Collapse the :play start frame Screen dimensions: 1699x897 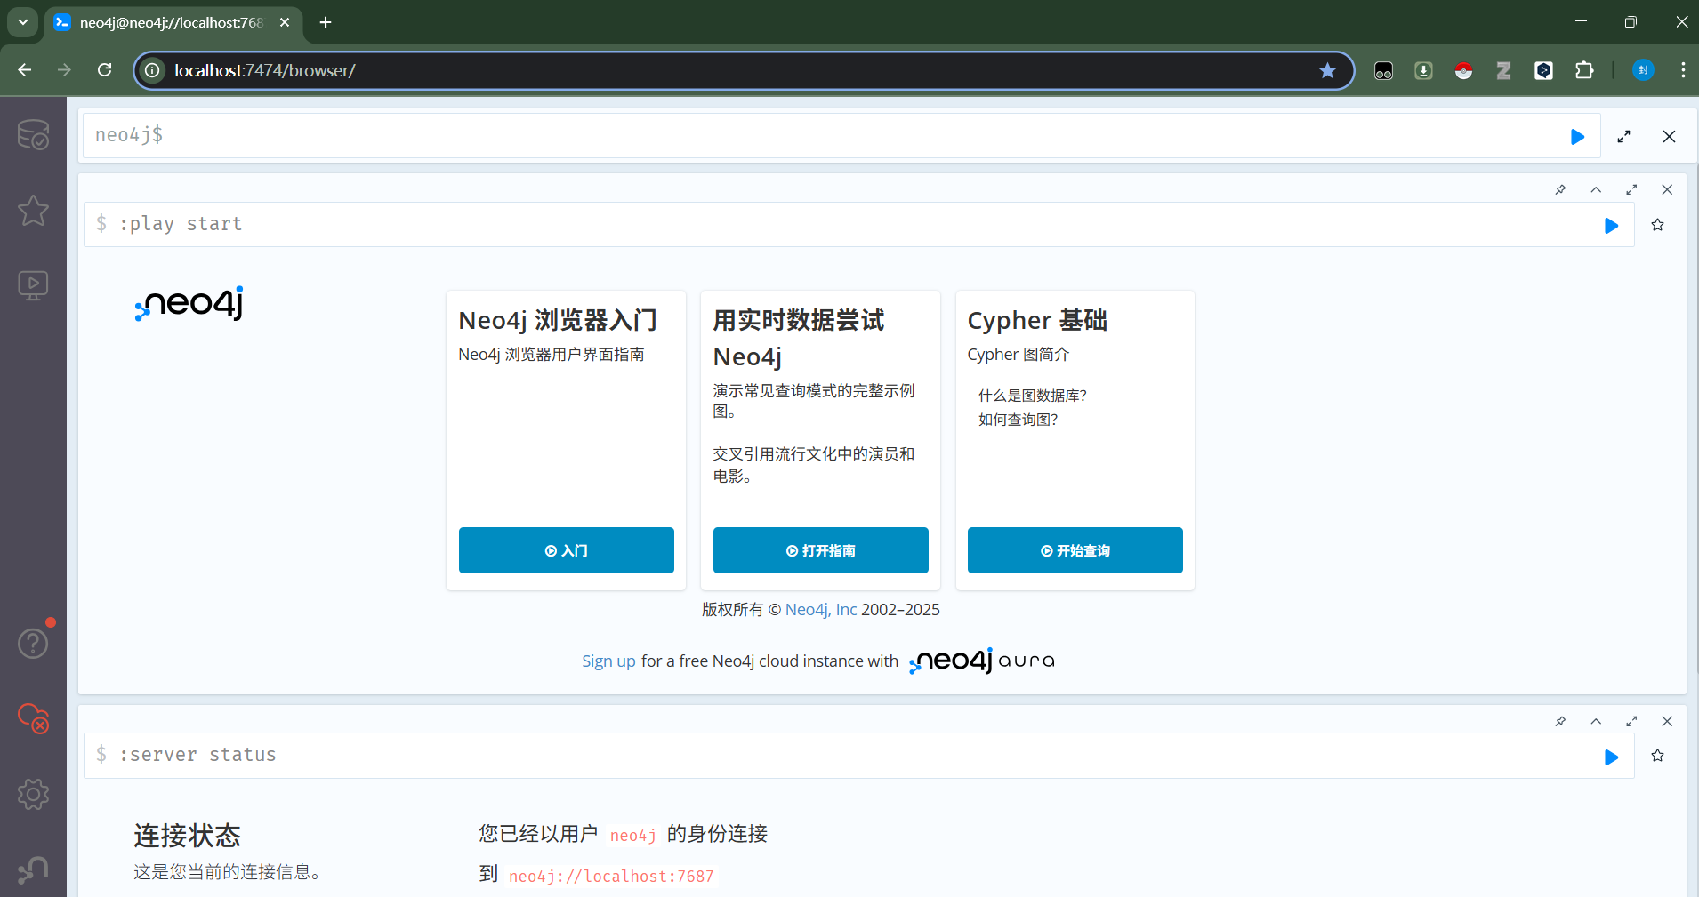click(1596, 189)
